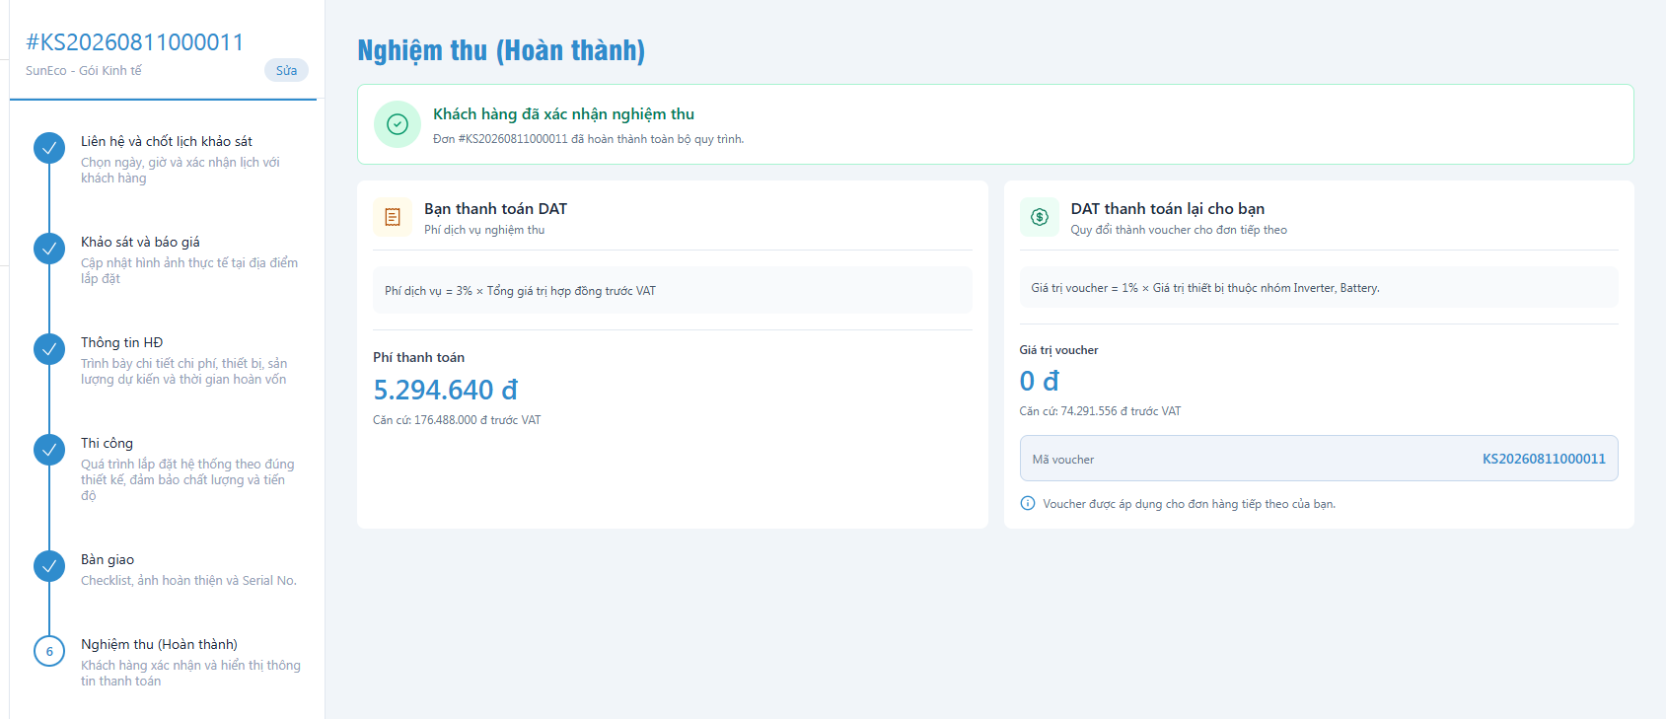
Task: Open the Liên hệ và chốt lịch khảo sát step
Action: pyautogui.click(x=167, y=141)
